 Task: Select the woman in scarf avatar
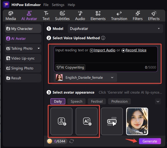(x=137, y=121)
